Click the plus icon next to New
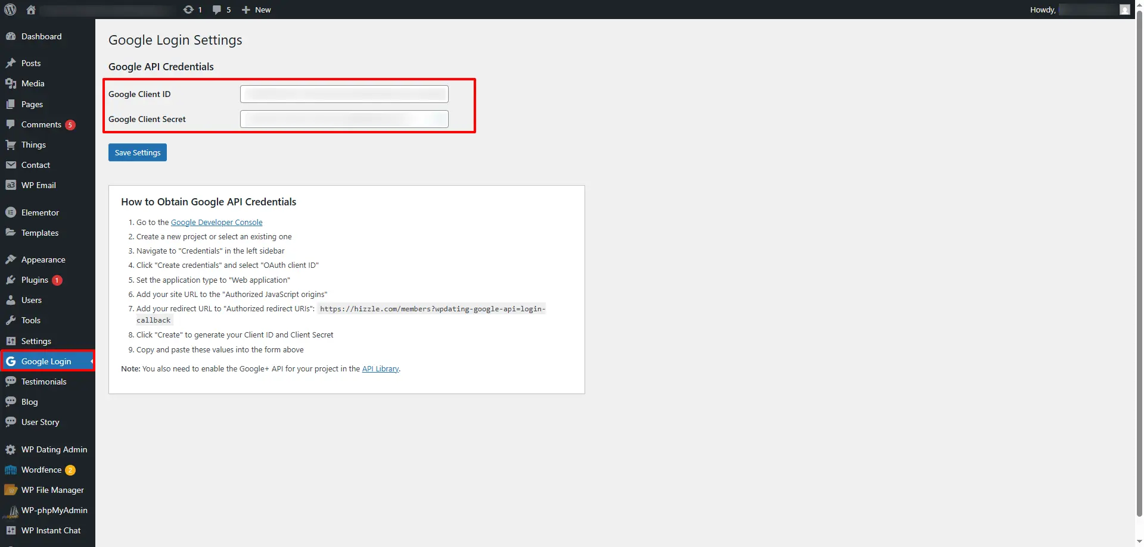Screen dimensions: 1144x547 (x=245, y=10)
